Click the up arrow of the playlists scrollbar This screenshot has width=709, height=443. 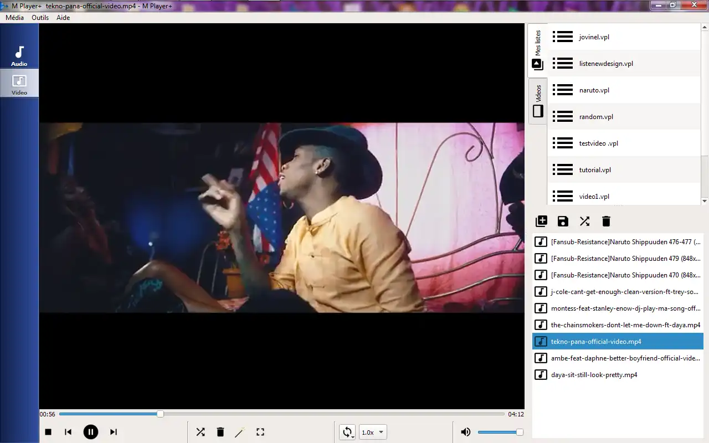(x=705, y=28)
